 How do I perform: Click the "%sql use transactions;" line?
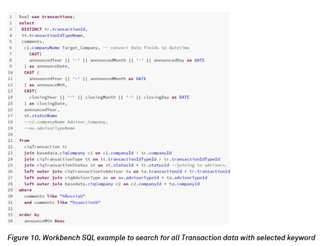(47, 17)
